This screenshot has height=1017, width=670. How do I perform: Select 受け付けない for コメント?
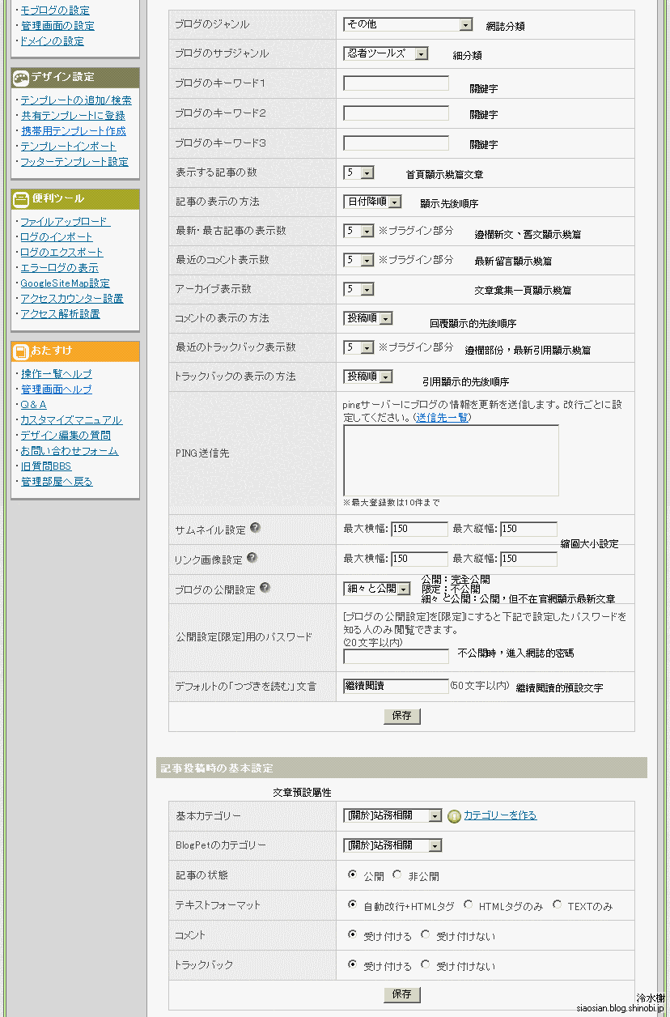pyautogui.click(x=425, y=934)
